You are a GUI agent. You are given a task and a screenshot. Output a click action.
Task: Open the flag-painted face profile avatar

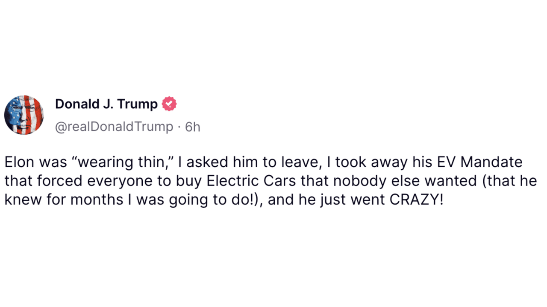[x=24, y=115]
